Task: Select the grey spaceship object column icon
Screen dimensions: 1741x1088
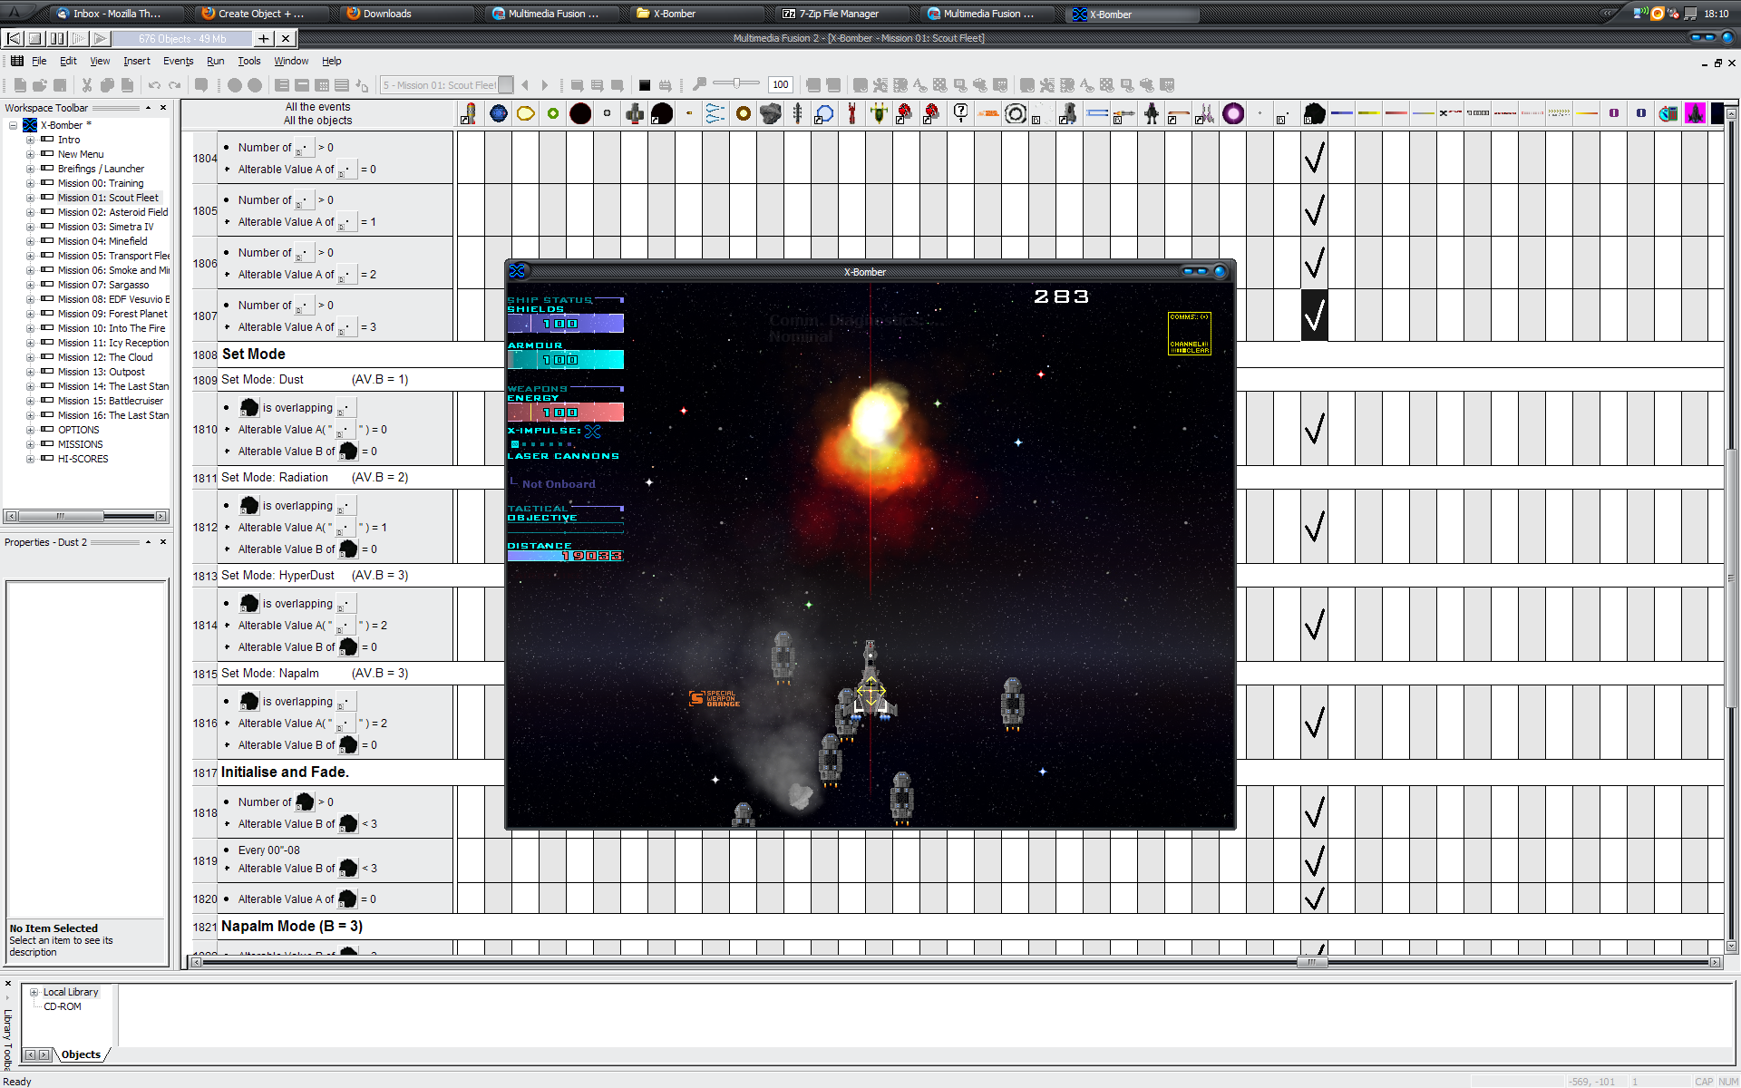Action: [634, 113]
